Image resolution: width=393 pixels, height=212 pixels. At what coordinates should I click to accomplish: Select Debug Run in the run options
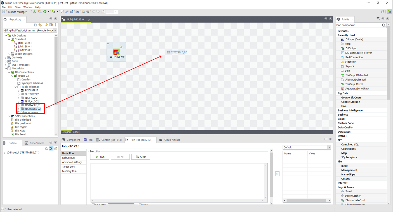[x=74, y=158]
